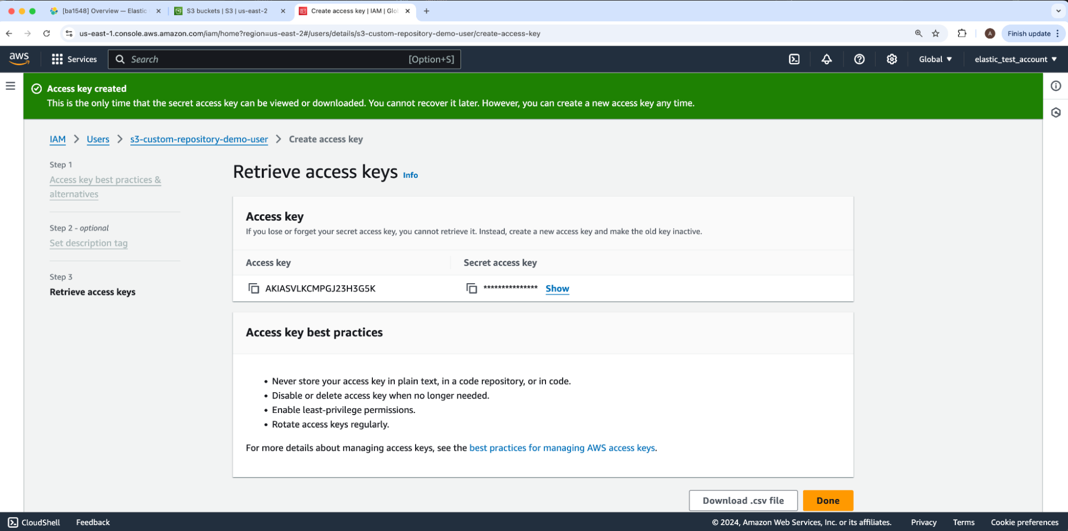
Task: Open the Services menu
Action: pos(74,59)
